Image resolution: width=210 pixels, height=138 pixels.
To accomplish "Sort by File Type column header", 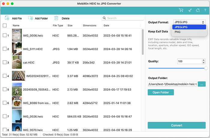I will (58, 25).
